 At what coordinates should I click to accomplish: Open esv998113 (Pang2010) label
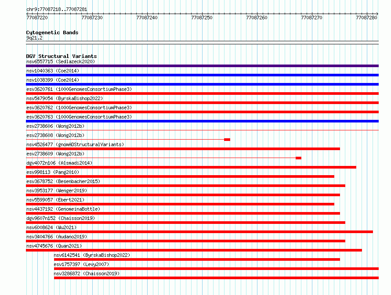click(x=53, y=172)
